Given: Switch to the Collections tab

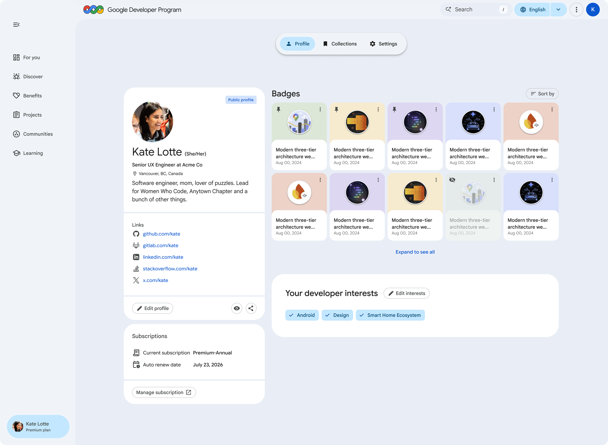Looking at the screenshot, I should (x=340, y=44).
